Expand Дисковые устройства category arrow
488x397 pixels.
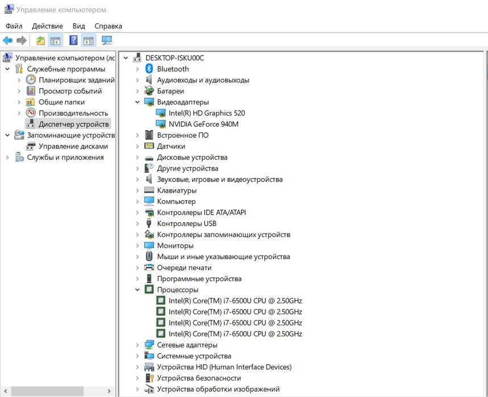coord(137,157)
